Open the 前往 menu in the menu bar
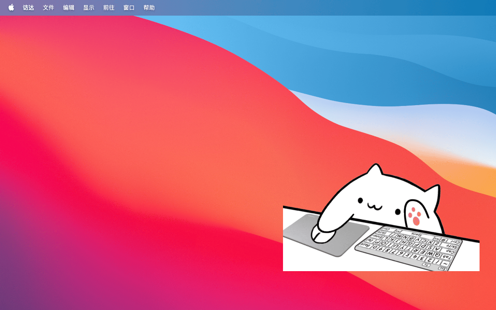496x310 pixels. [108, 7]
